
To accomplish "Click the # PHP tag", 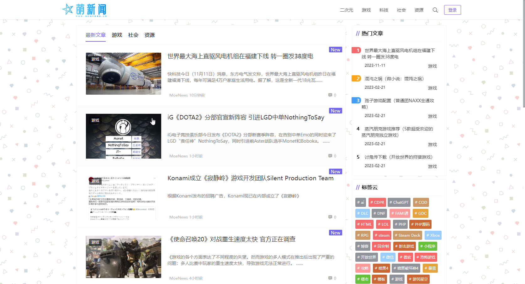I will click(400, 224).
